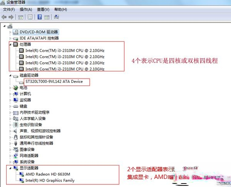Select the 内存技术驱动程序 label
This screenshot has height=187, width=231.
pos(35,113)
